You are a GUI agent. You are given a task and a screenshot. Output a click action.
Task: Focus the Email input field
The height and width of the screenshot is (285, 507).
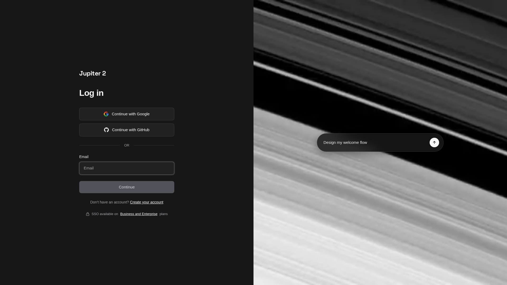click(127, 168)
